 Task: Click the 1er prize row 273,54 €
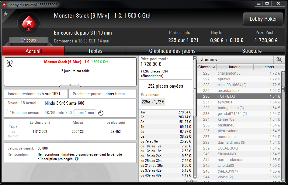[166, 112]
